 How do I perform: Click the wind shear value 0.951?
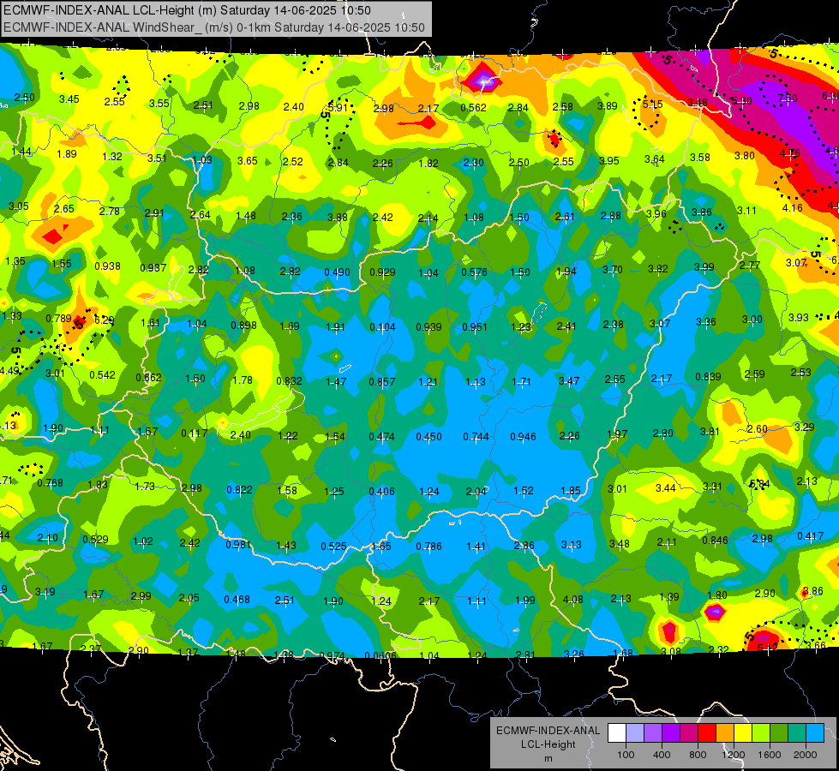(x=475, y=327)
